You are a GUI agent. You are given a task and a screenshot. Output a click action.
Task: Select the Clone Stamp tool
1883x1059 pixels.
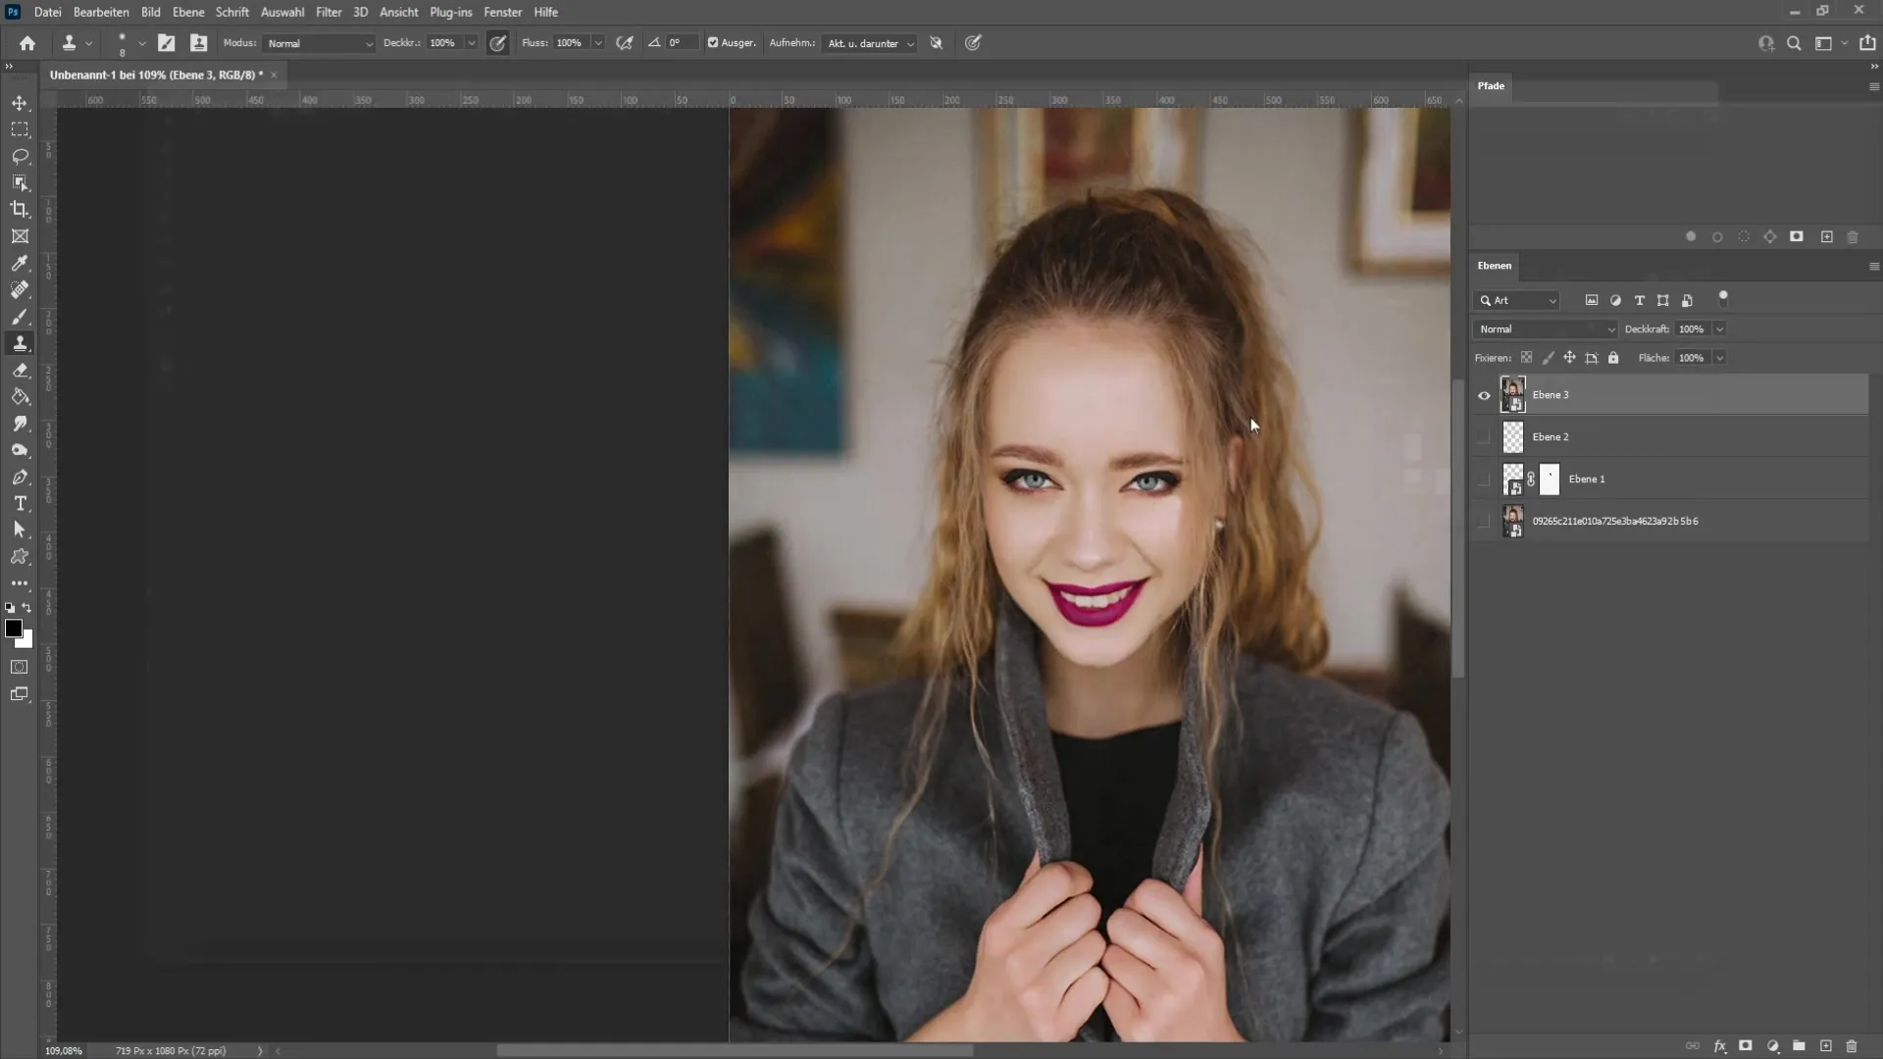(x=20, y=342)
